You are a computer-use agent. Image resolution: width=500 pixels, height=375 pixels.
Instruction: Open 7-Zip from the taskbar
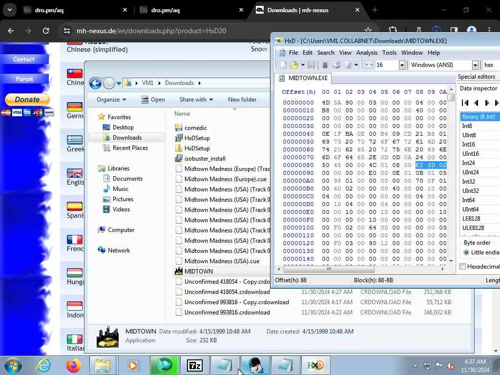[x=195, y=365]
